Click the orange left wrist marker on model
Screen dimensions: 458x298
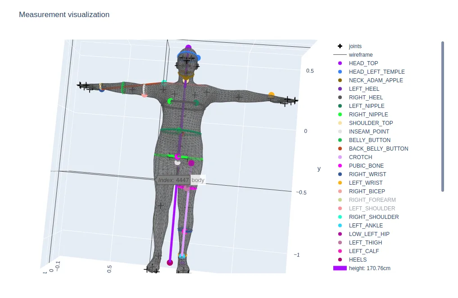click(x=272, y=95)
